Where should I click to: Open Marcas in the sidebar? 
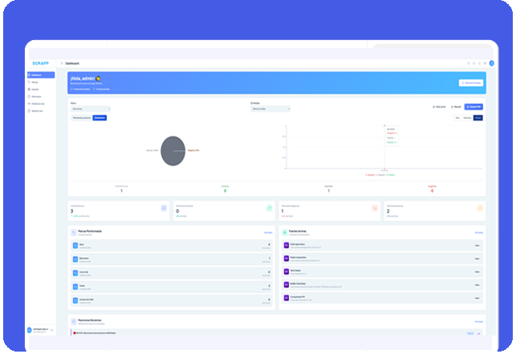[35, 82]
